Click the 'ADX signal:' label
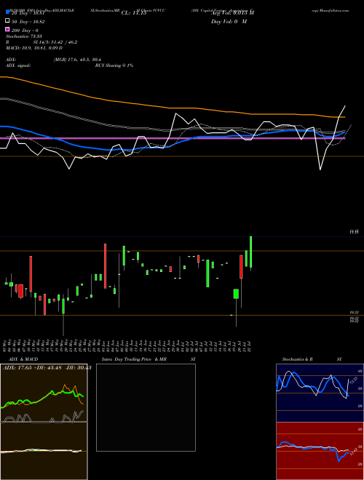Screen dimensions: 364x480 (17, 65)
